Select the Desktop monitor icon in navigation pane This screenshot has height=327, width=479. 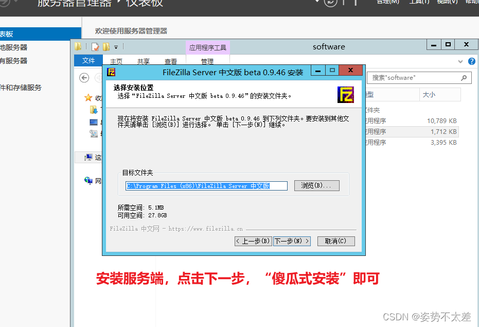(x=94, y=123)
